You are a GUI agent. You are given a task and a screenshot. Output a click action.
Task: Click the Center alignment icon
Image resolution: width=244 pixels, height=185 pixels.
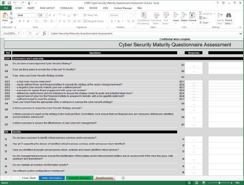(x=64, y=21)
